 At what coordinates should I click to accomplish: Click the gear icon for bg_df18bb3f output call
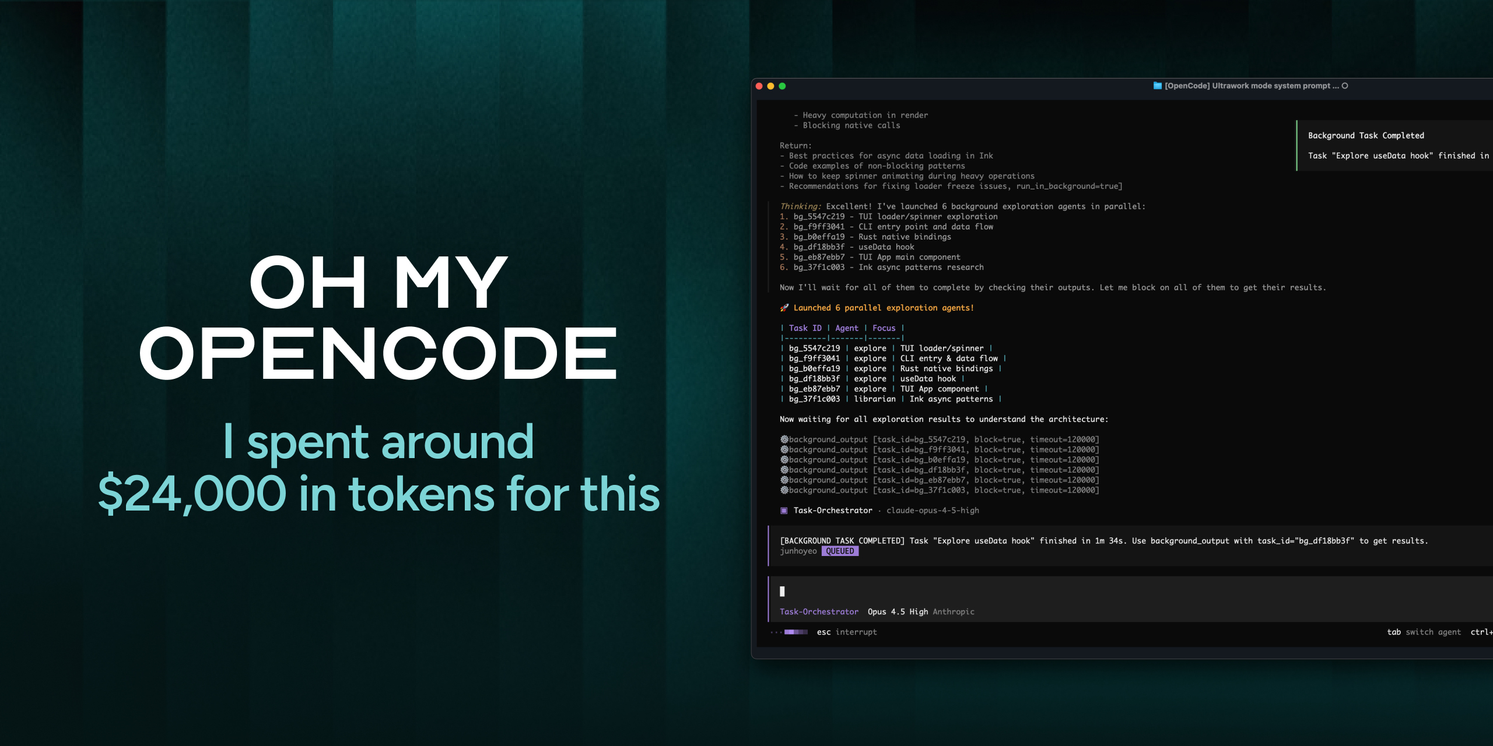click(786, 470)
